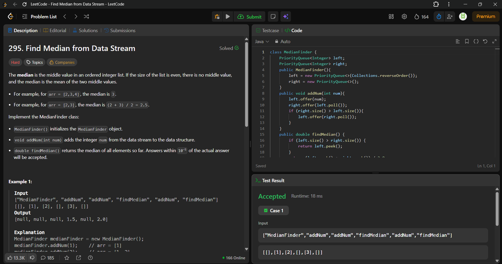The image size is (502, 264).
Task: Switch to the Description tab
Action: (x=23, y=30)
